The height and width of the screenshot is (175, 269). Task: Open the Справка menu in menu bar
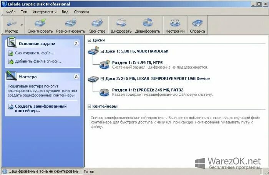tap(81, 12)
